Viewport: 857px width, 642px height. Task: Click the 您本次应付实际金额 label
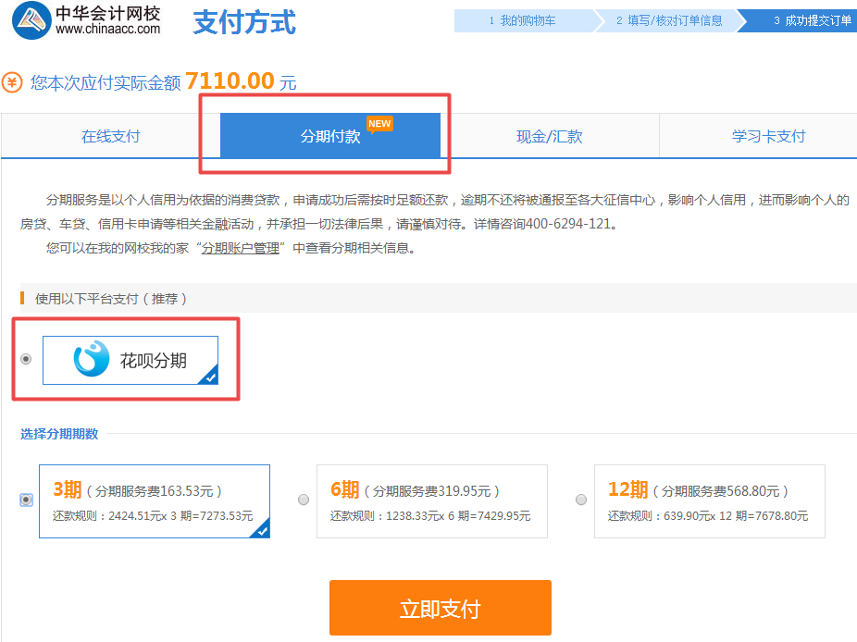coord(105,83)
